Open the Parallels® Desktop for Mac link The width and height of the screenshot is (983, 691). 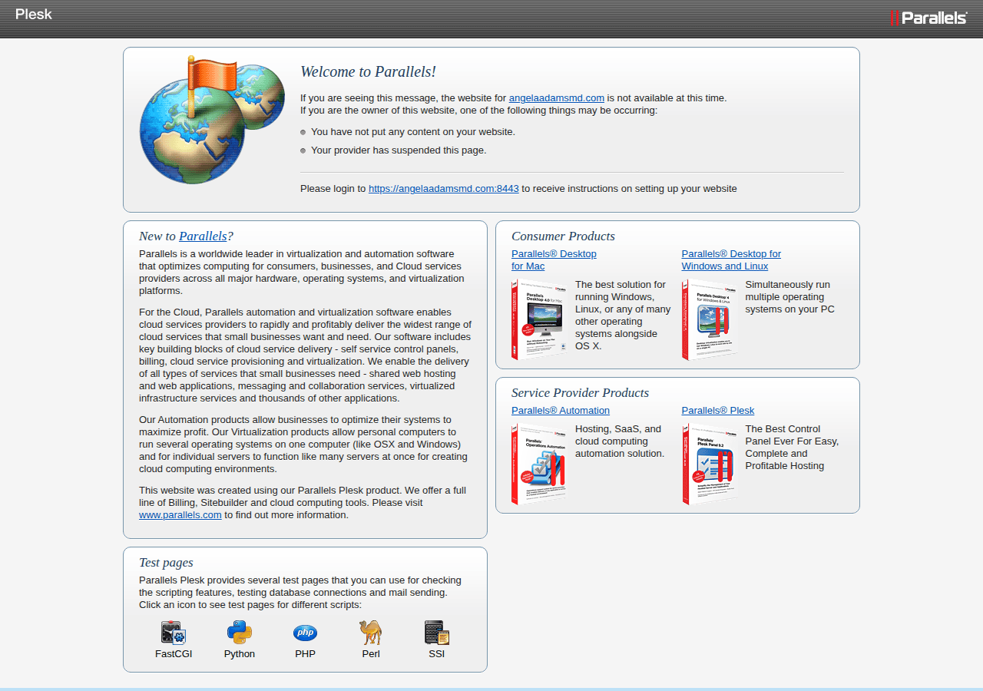(554, 260)
